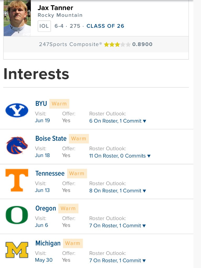Image resolution: width=201 pixels, height=268 pixels.
Task: Expand Boise State roster outlook dropdown
Action: coord(120,156)
